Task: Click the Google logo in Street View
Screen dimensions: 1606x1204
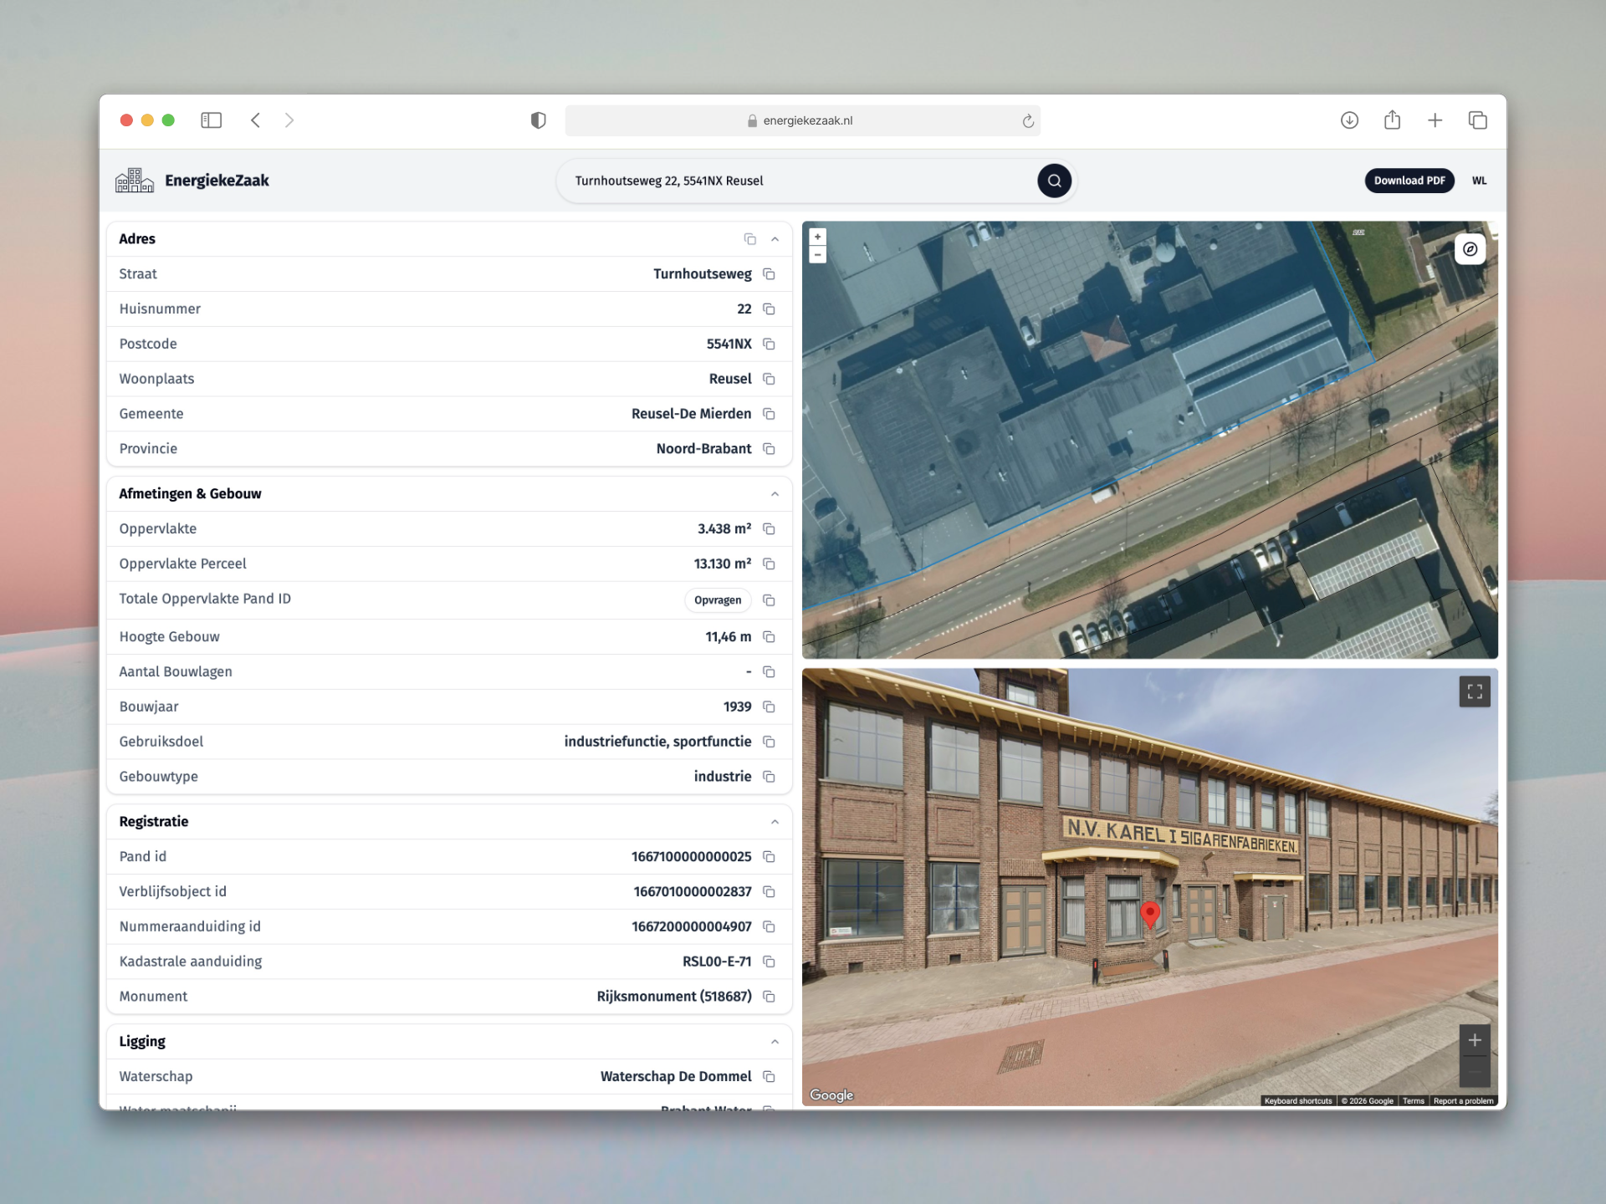Action: 831,1095
